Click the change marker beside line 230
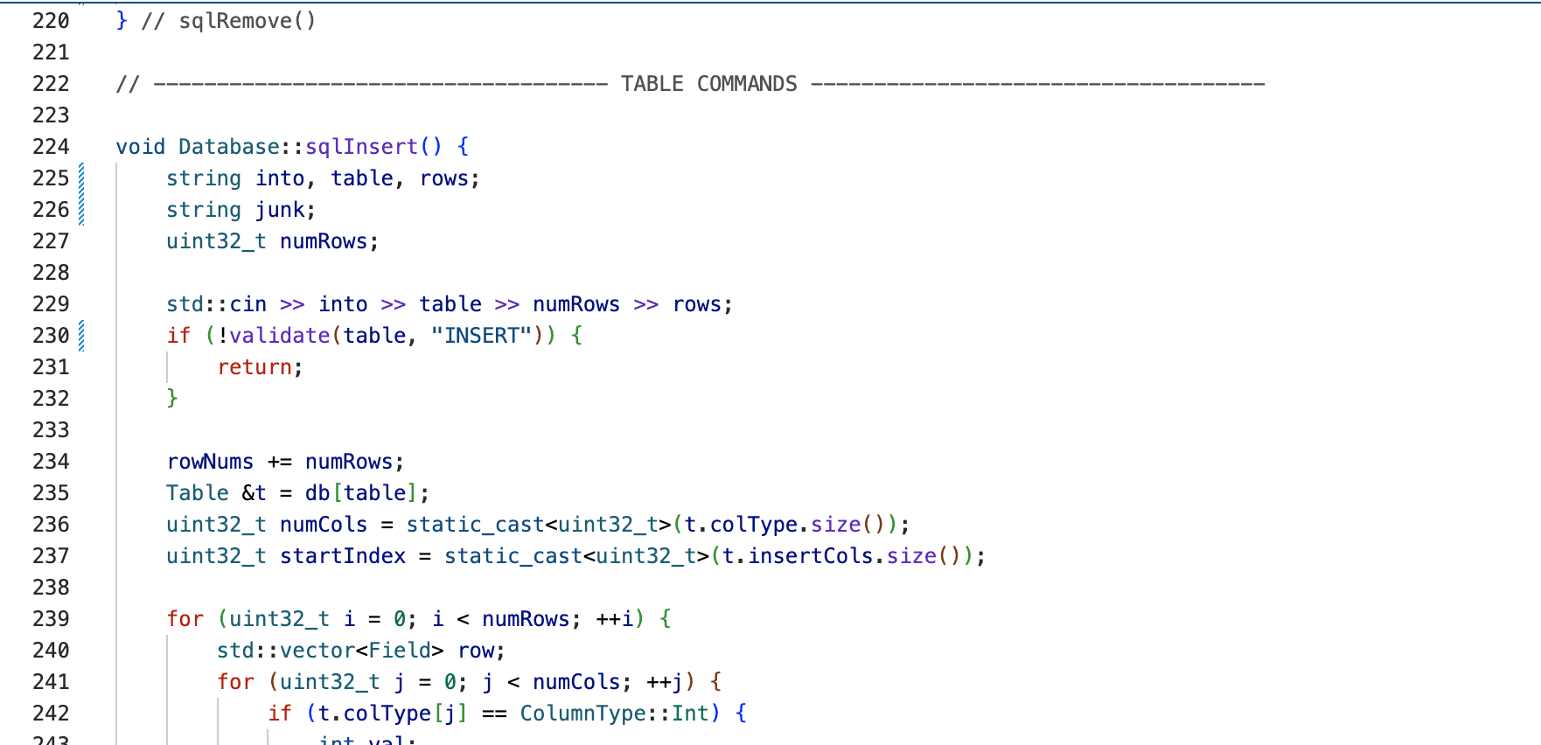Image resolution: width=1541 pixels, height=745 pixels. pyautogui.click(x=81, y=336)
